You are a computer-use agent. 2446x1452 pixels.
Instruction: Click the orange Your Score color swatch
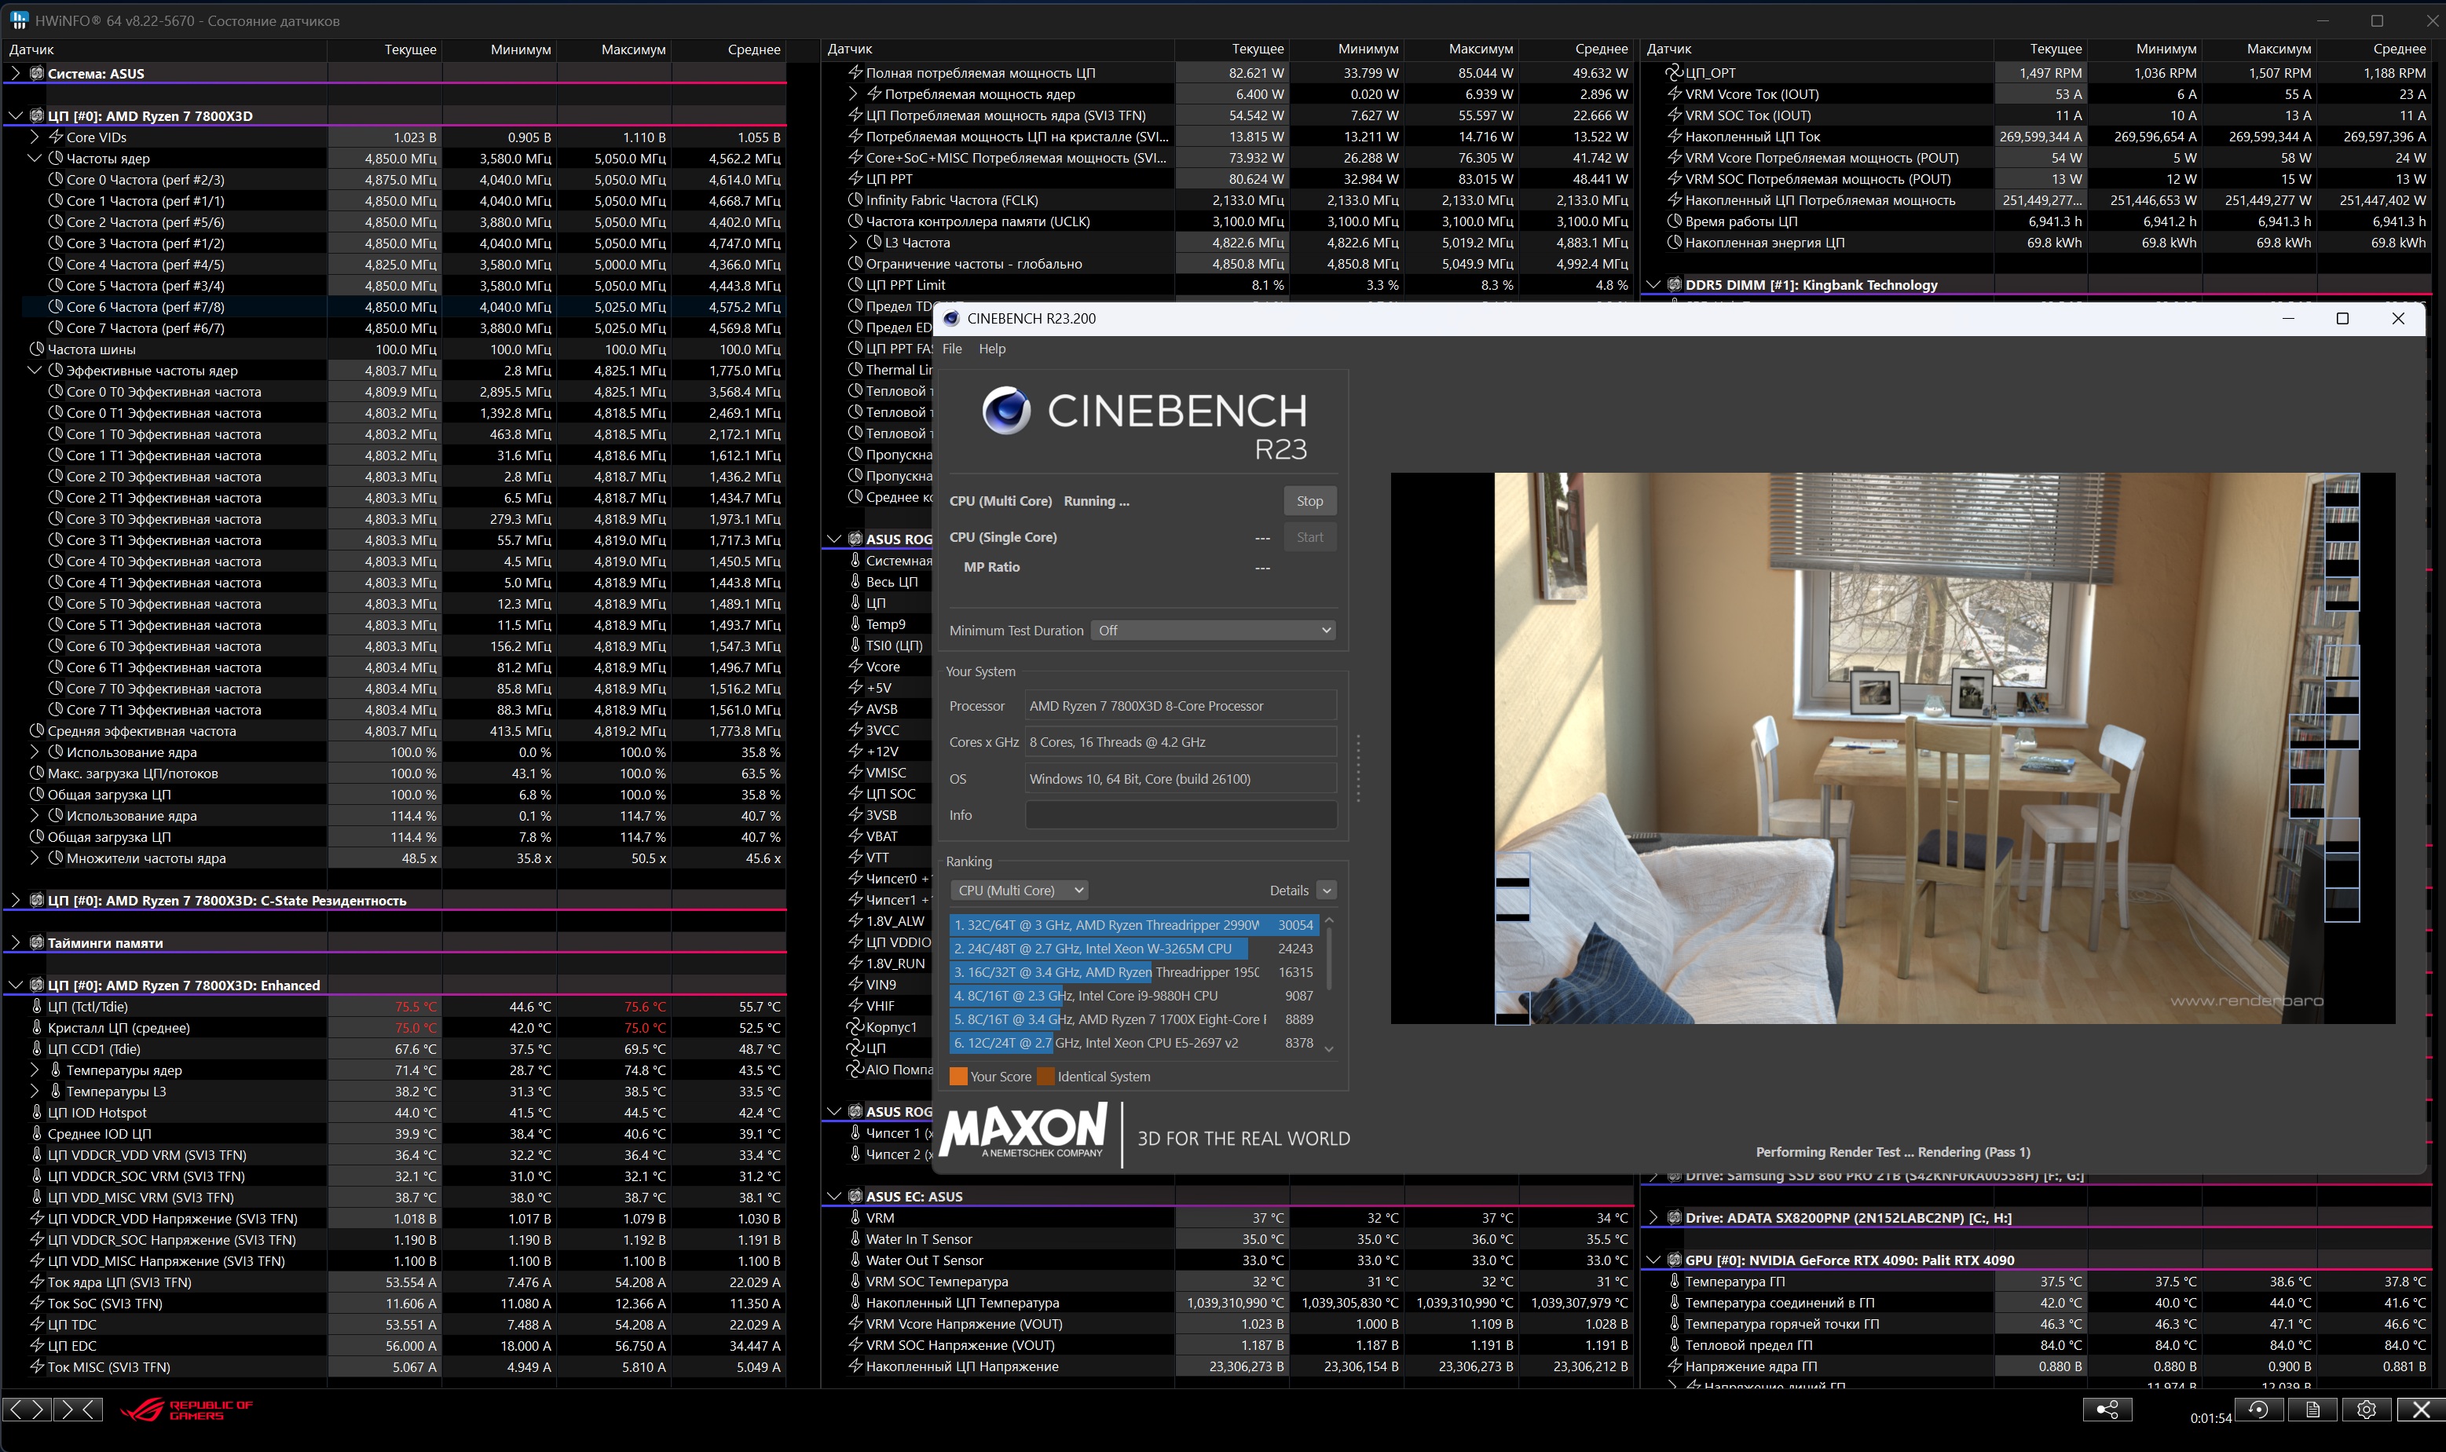click(x=958, y=1077)
